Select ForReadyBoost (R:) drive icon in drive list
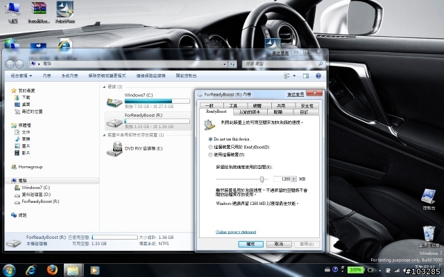This screenshot has height=277, width=444. coord(114,123)
